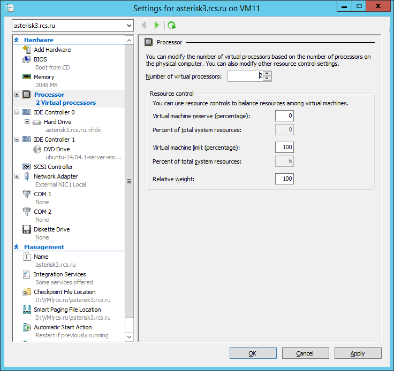
Task: Click the BIOS computer icon
Action: coord(27,59)
